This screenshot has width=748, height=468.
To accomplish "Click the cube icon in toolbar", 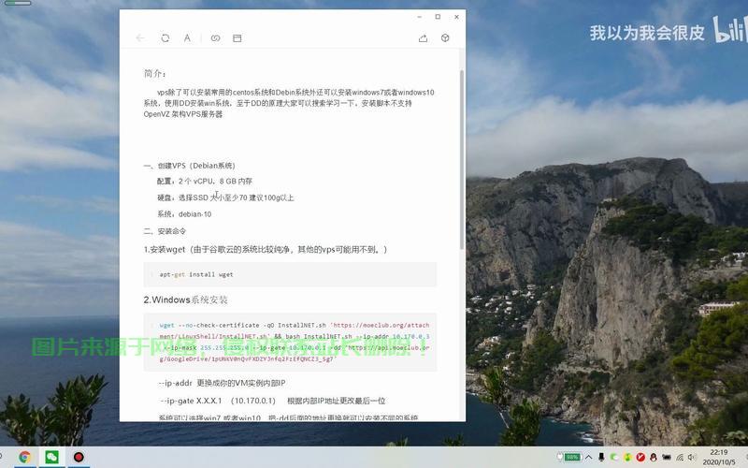I will click(445, 38).
